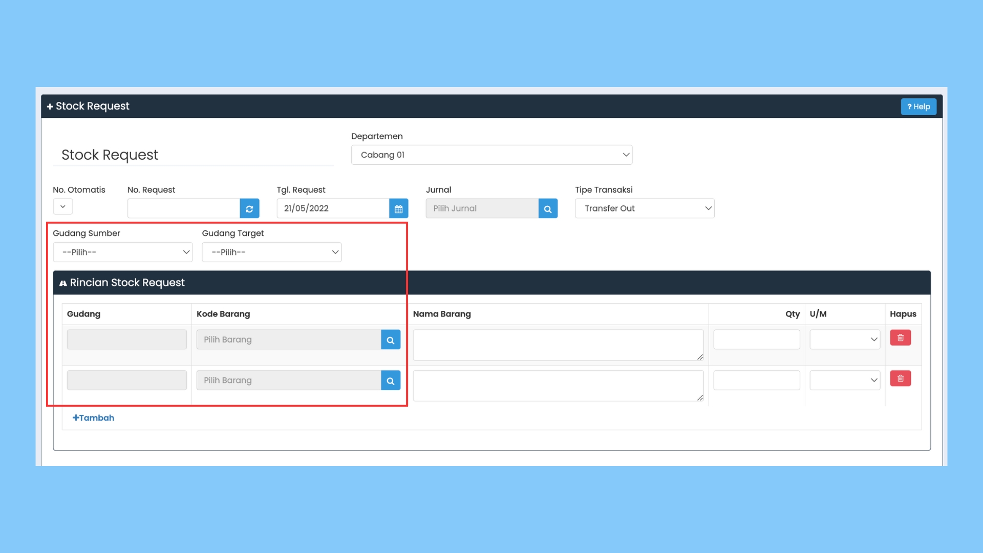Click the Nama Barang textarea in second row
Viewport: 983px width, 553px height.
coord(558,386)
